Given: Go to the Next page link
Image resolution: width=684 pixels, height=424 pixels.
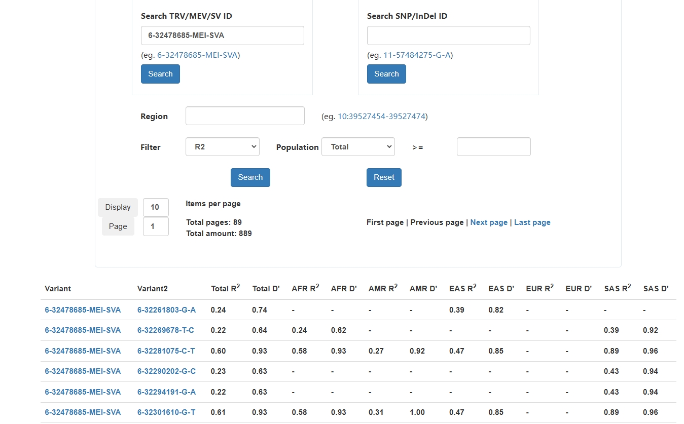Looking at the screenshot, I should 489,222.
